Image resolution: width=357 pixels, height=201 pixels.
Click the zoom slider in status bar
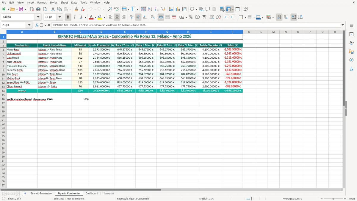pyautogui.click(x=333, y=199)
